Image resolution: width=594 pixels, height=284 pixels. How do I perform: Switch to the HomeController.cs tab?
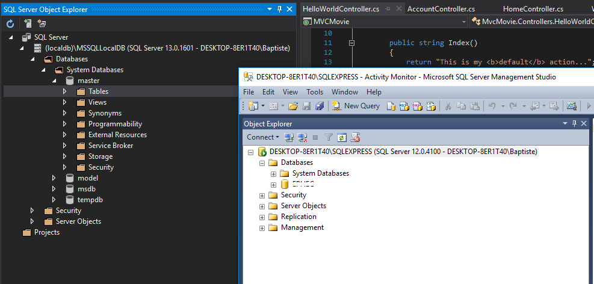(x=533, y=9)
